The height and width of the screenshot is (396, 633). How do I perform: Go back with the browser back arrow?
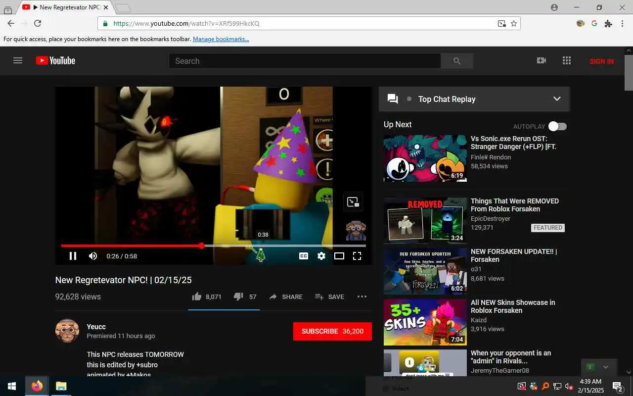(x=11, y=23)
